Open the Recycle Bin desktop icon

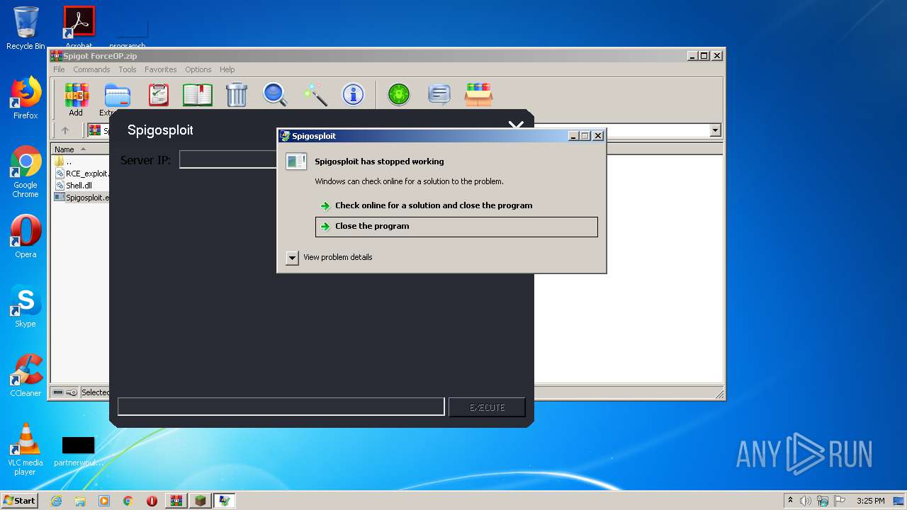click(26, 28)
